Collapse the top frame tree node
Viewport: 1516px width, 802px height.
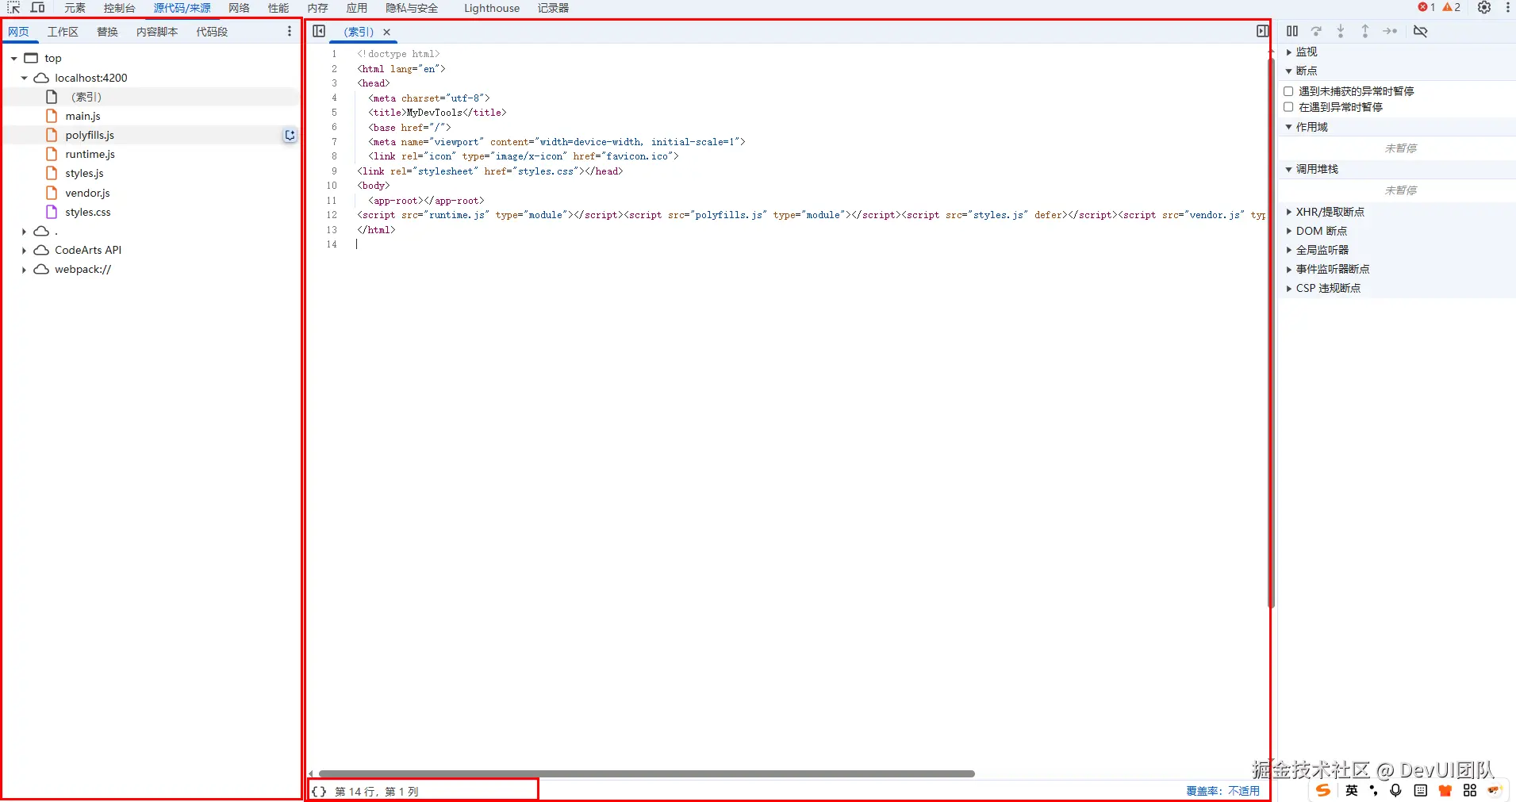click(x=14, y=59)
